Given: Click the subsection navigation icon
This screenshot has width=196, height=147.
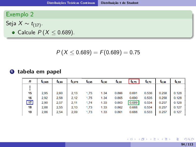Looking at the screenshot, I should [x=155, y=139].
